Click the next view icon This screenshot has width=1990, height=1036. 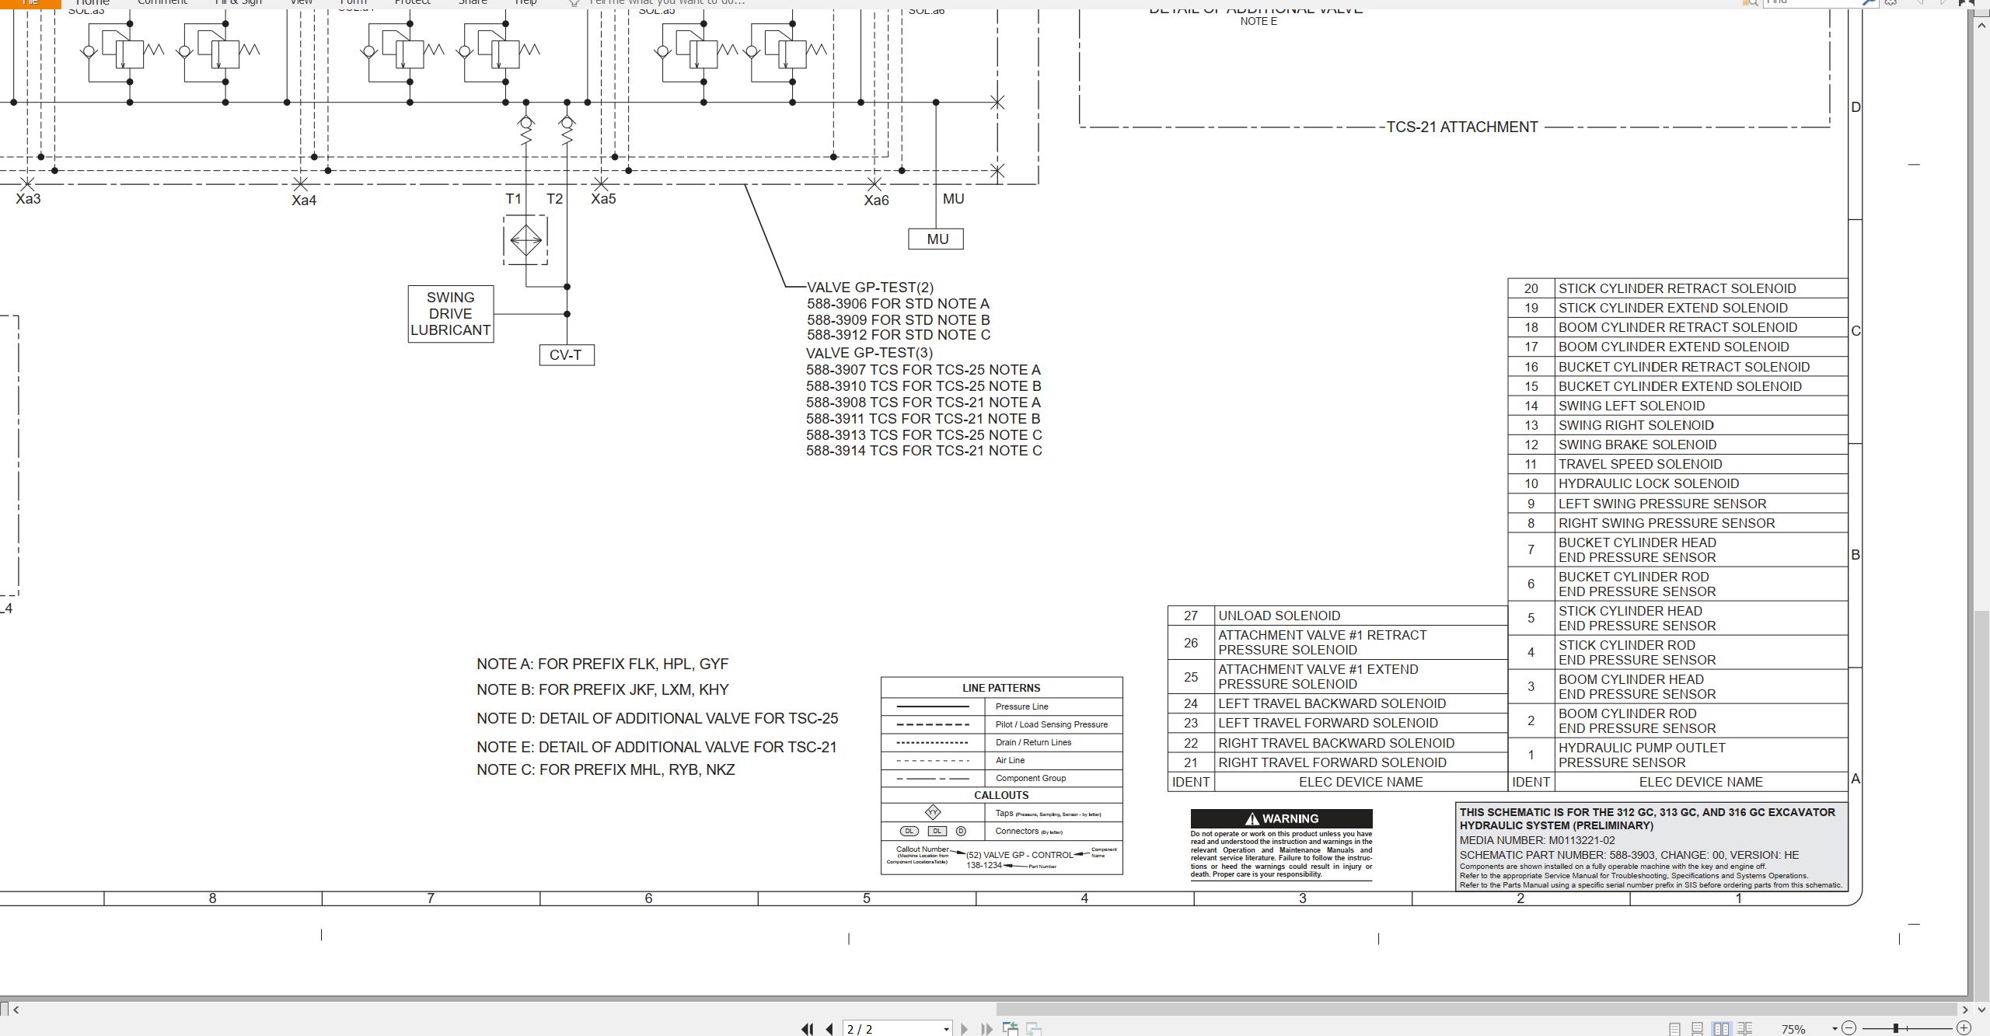pyautogui.click(x=1034, y=1029)
